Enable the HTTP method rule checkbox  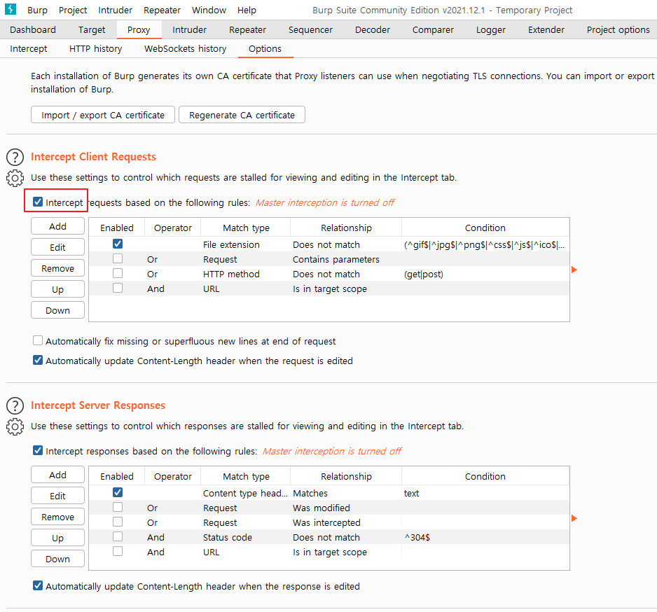coord(118,273)
